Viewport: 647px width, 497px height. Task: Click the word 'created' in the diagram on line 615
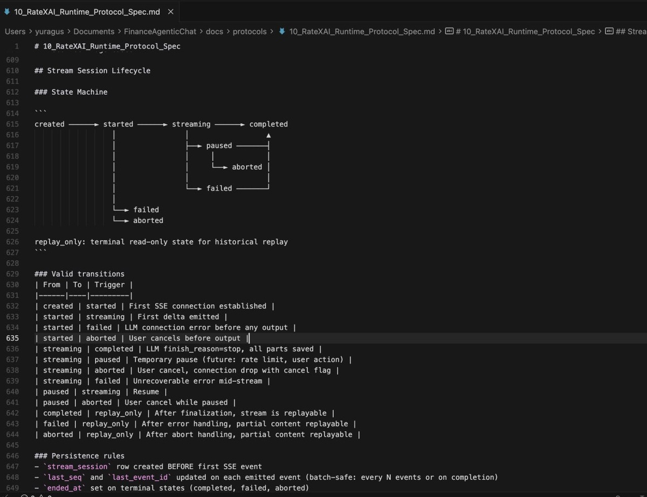[50, 124]
